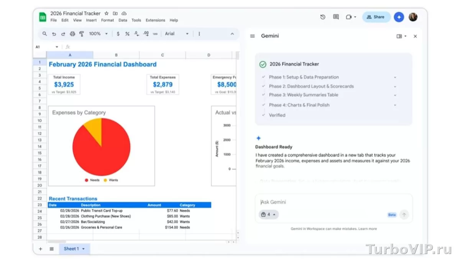
Task: Select column B header
Action: [x=116, y=55]
